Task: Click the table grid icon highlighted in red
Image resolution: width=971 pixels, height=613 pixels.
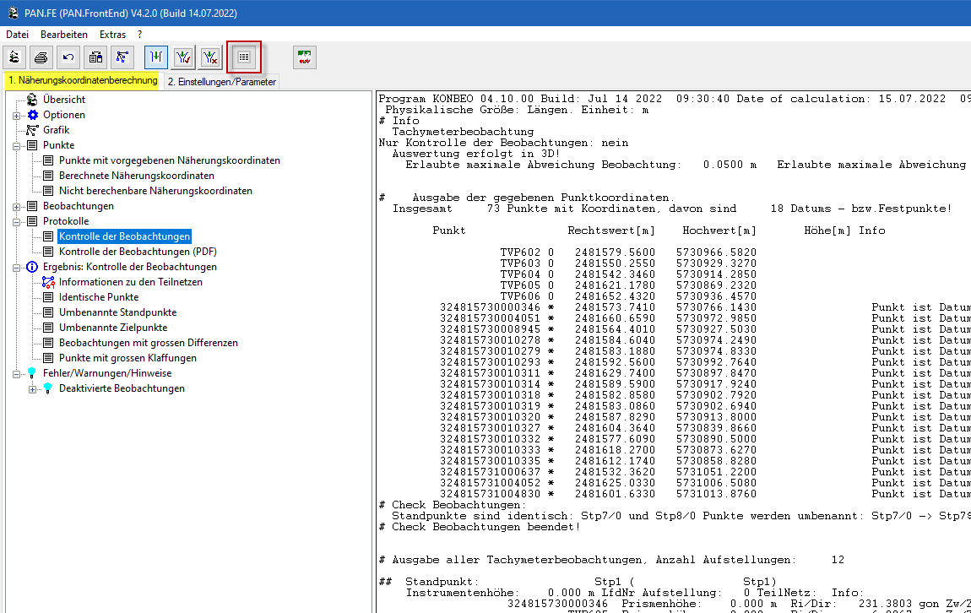Action: [x=243, y=57]
